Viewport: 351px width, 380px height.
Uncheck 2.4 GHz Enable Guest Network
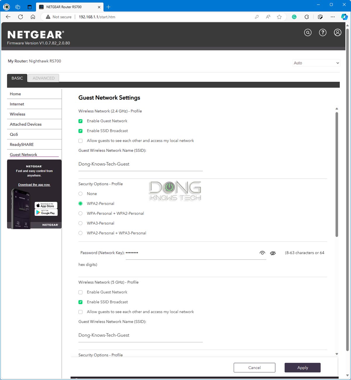(80, 121)
